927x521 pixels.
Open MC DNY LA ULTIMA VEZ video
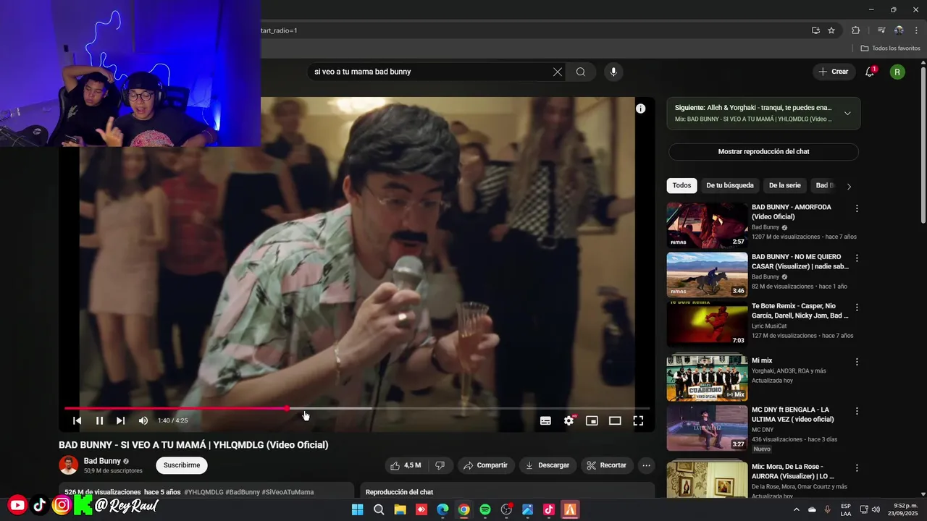pos(707,428)
